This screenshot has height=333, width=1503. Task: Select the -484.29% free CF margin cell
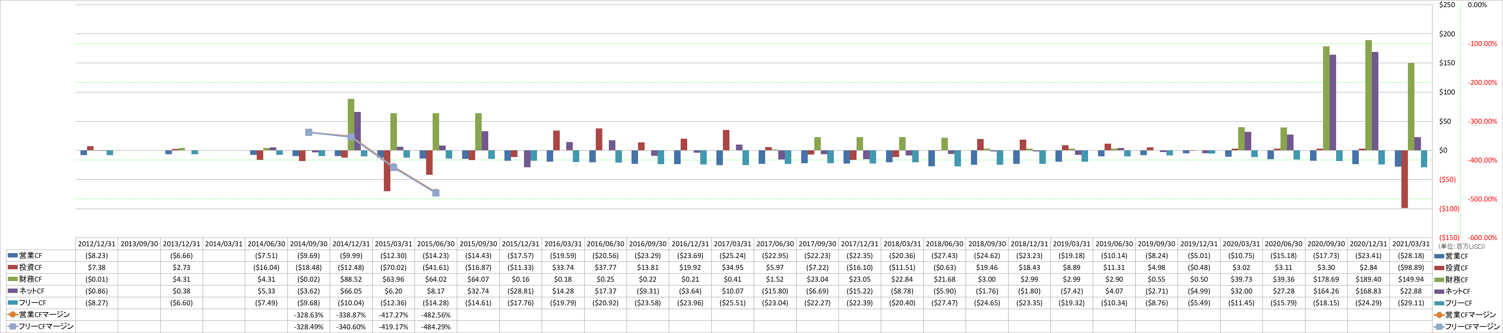[x=436, y=326]
